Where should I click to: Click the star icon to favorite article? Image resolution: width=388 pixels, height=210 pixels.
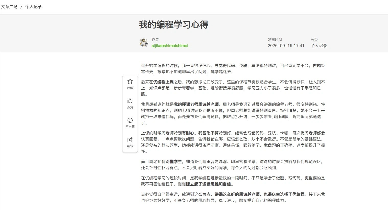tap(130, 81)
